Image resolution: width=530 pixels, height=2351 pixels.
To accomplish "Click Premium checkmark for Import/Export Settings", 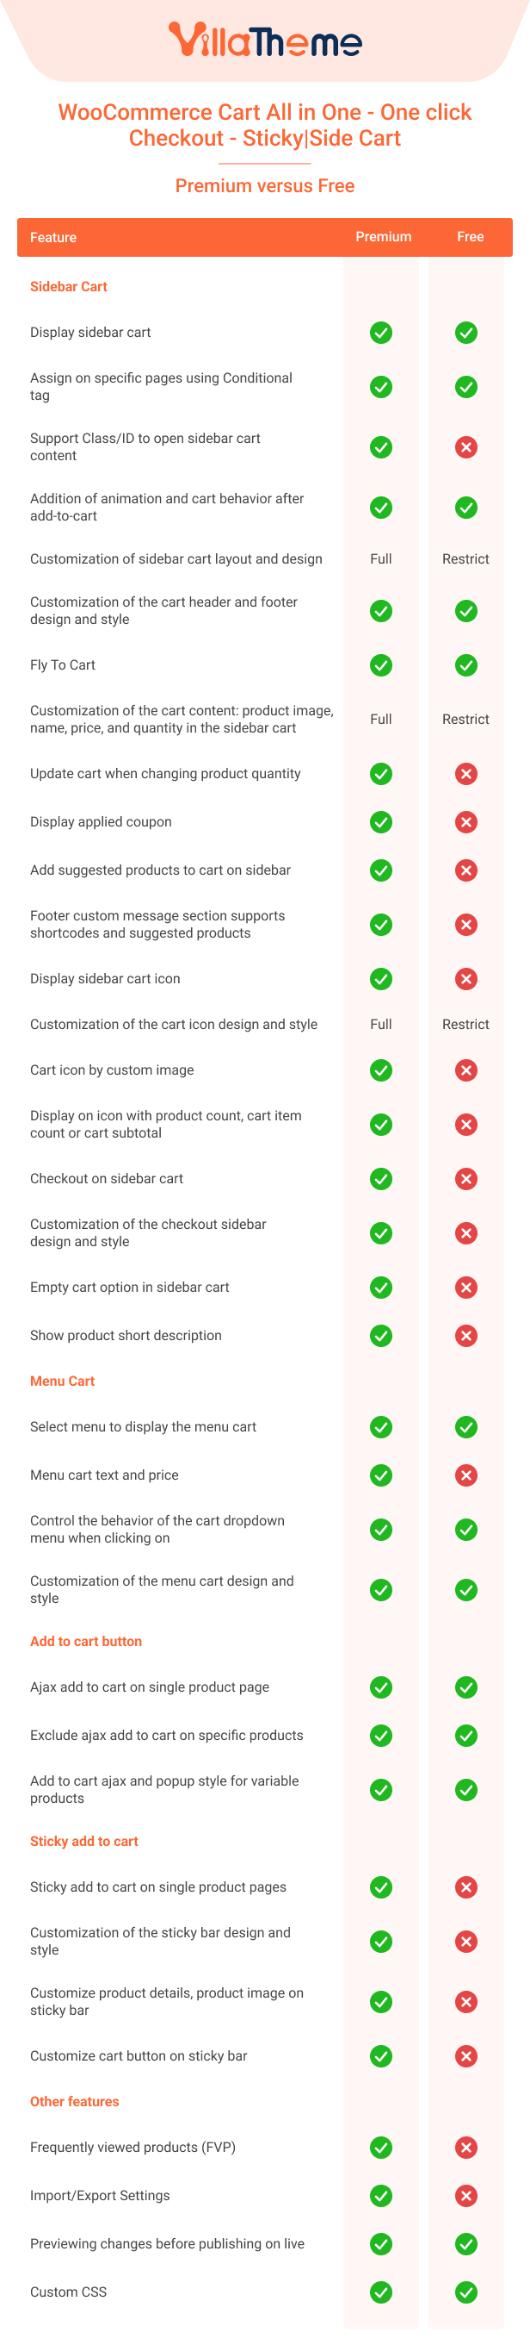I will (380, 2196).
